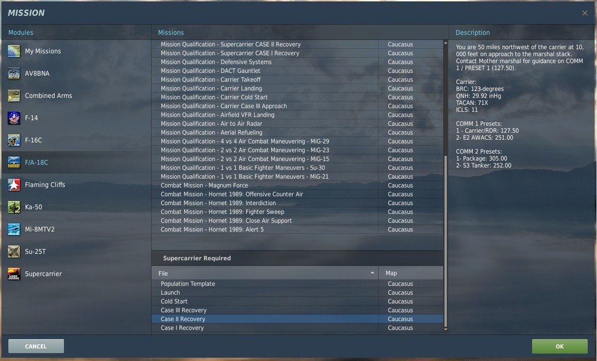The height and width of the screenshot is (361, 597).
Task: Click the Combined Arms label
Action: (x=48, y=96)
